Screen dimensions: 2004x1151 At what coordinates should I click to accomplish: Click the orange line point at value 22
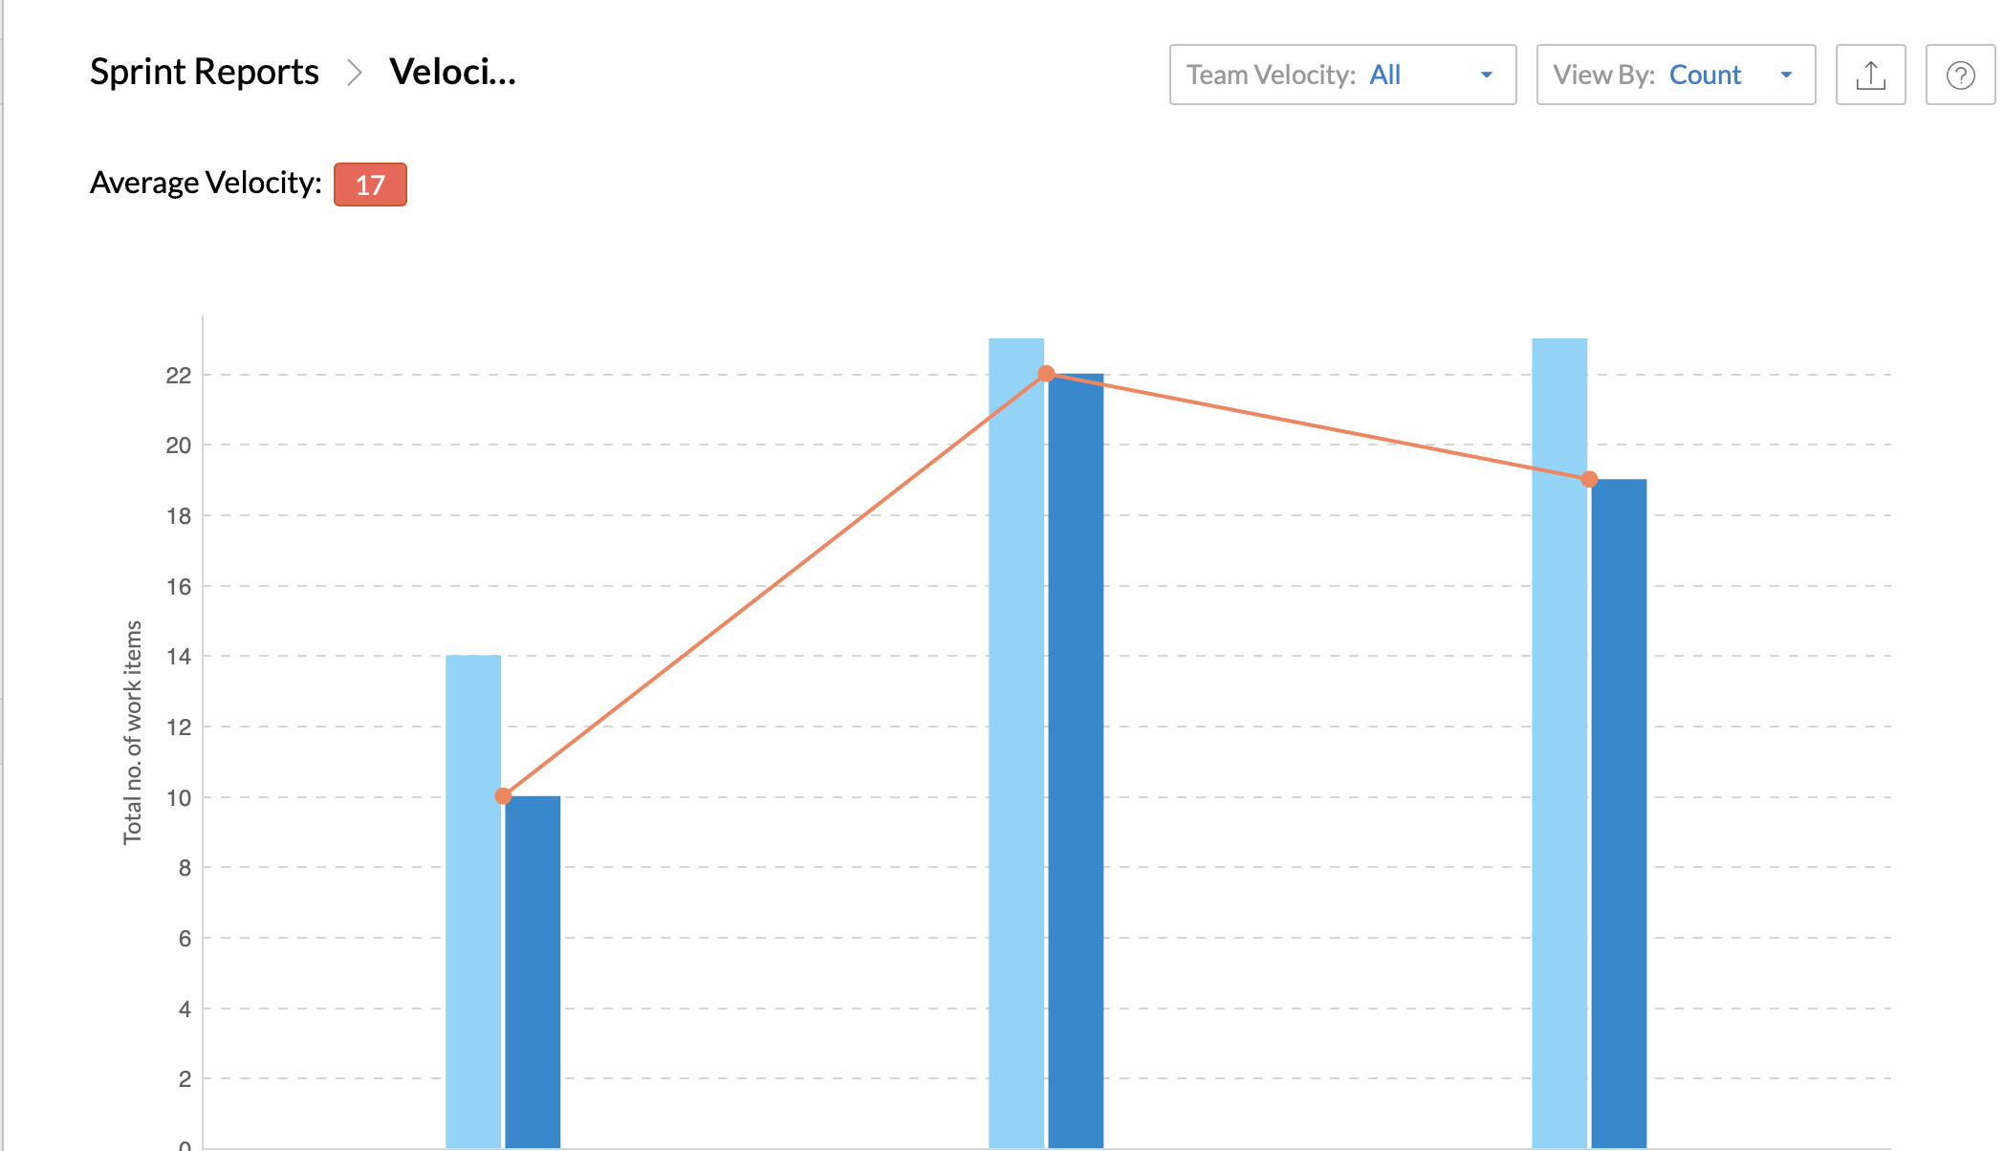(x=1046, y=374)
